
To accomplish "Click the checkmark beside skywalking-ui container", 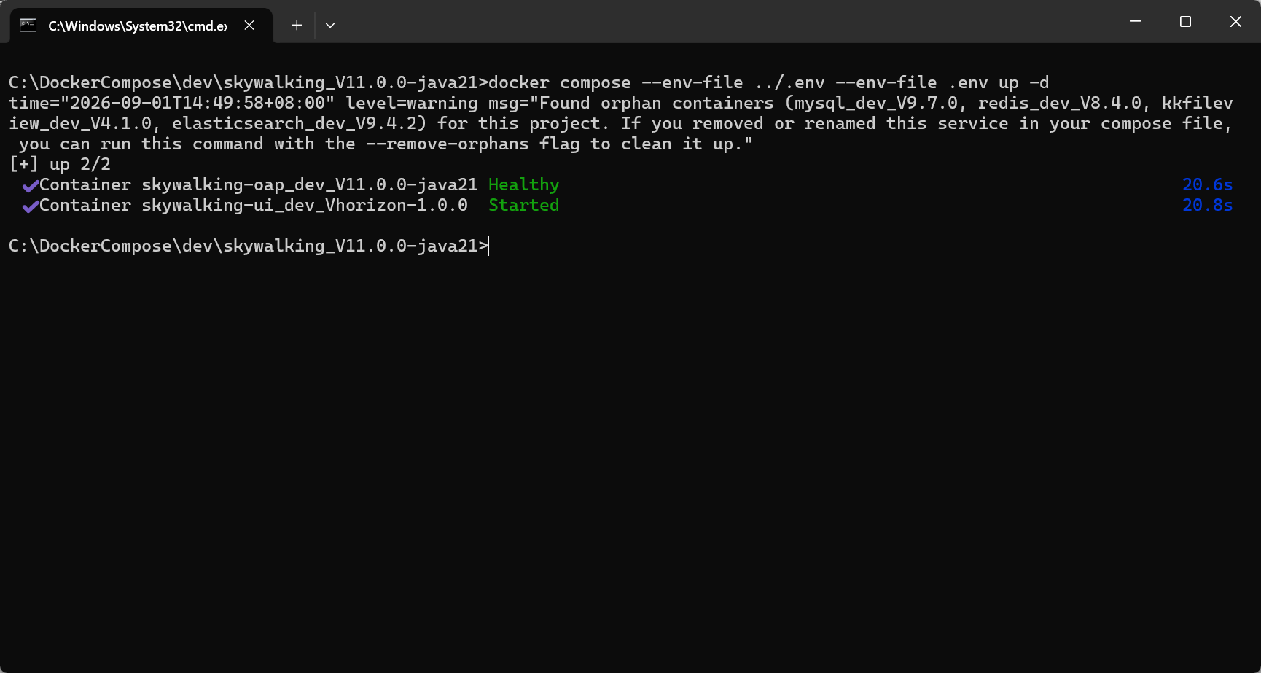I will coord(30,206).
